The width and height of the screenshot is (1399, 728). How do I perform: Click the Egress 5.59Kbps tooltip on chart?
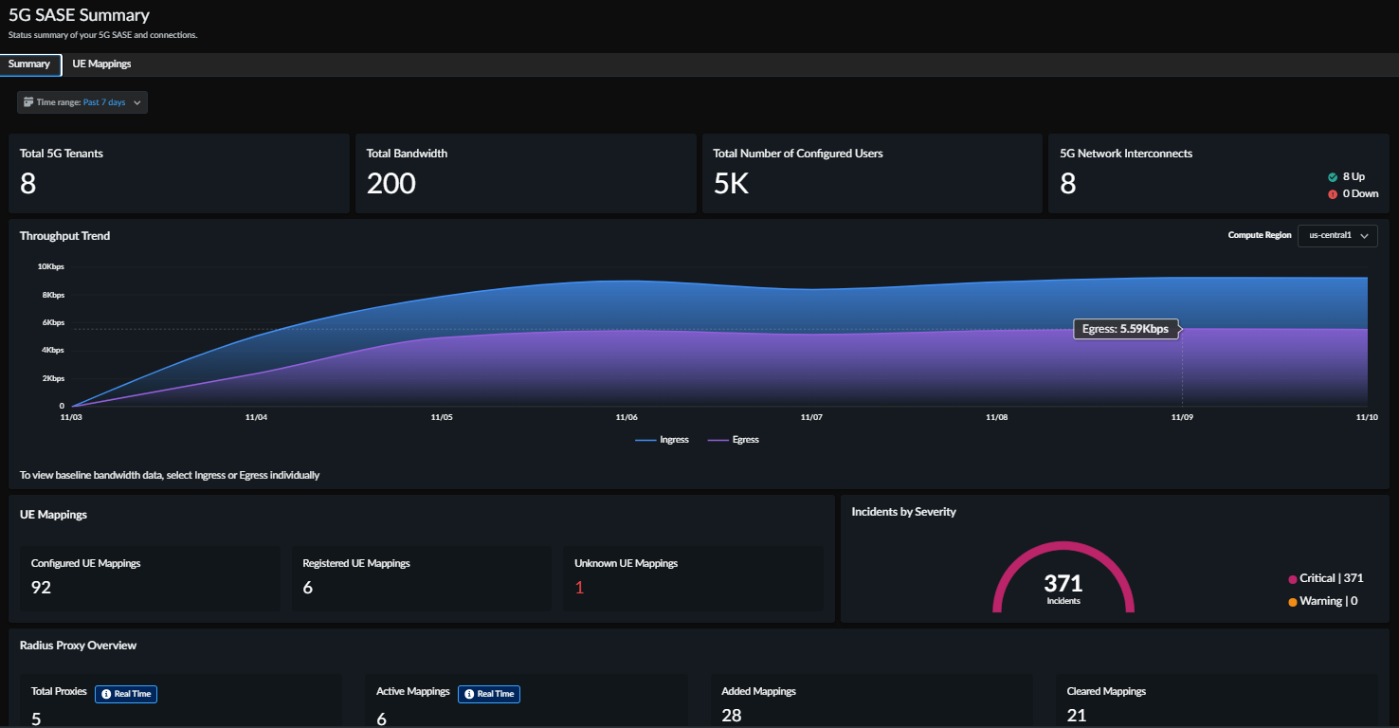(x=1125, y=329)
